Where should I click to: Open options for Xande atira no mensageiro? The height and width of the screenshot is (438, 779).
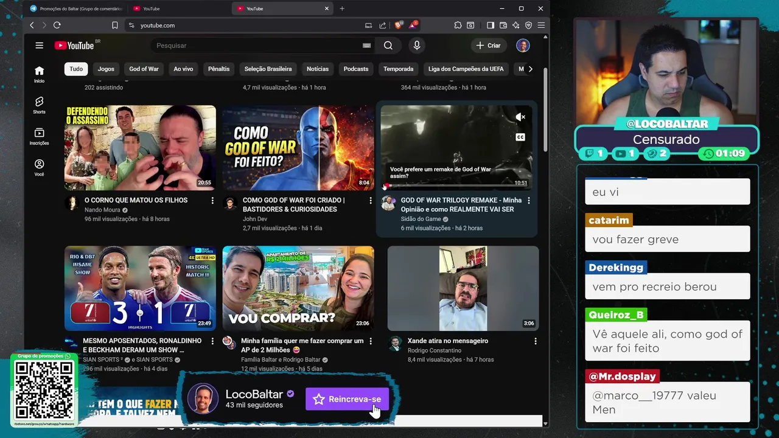point(536,341)
